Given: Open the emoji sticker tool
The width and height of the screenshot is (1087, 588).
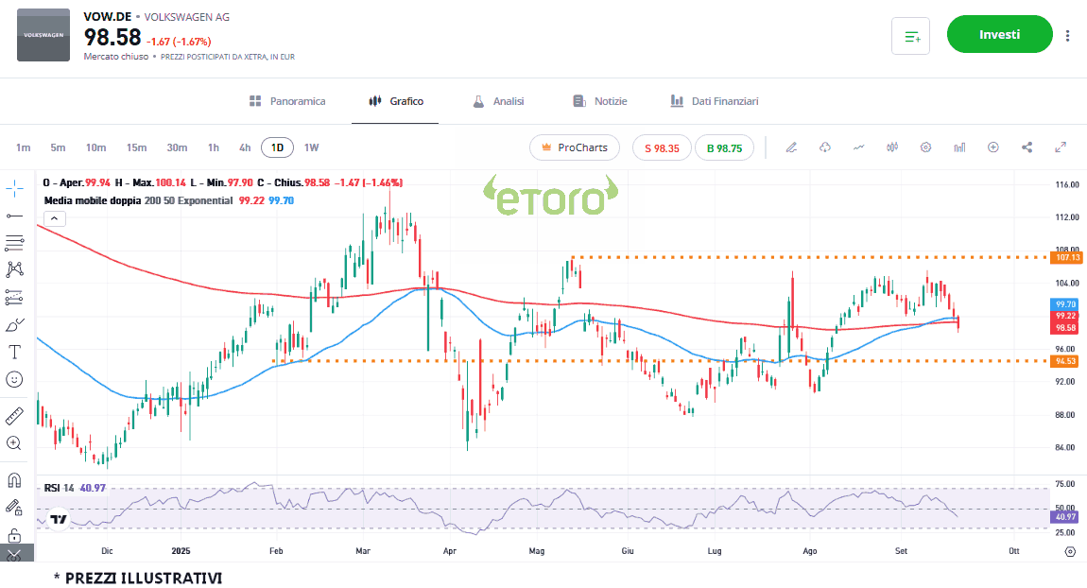Looking at the screenshot, I should (x=14, y=379).
